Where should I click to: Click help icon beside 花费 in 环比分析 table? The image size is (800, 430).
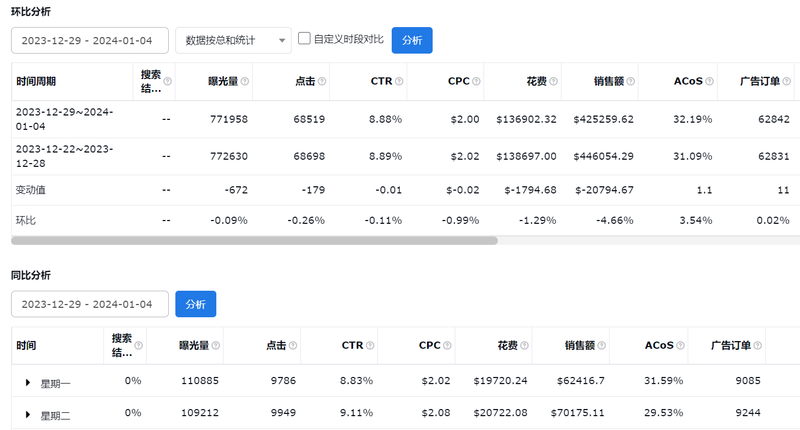click(x=553, y=81)
